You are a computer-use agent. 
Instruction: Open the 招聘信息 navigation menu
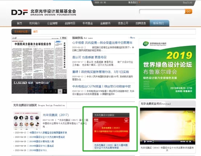point(141,23)
